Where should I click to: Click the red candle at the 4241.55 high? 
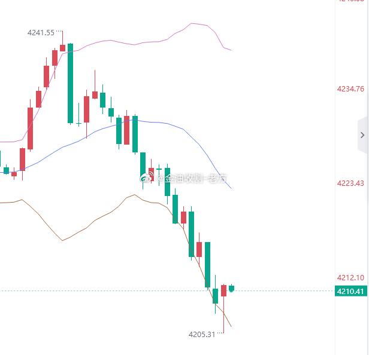tap(62, 48)
